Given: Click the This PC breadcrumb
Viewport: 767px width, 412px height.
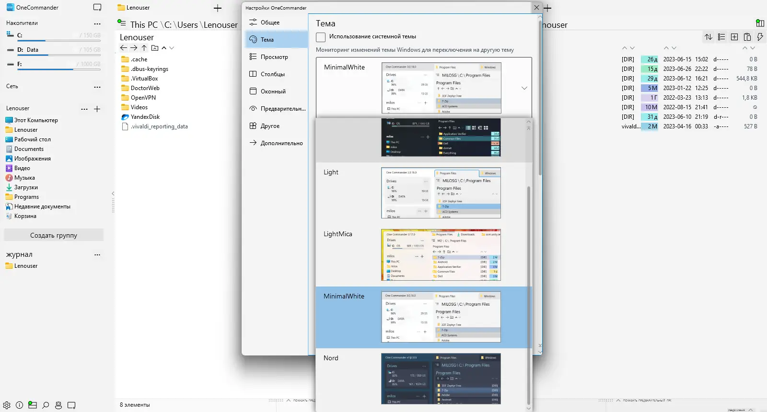Looking at the screenshot, I should [x=144, y=25].
